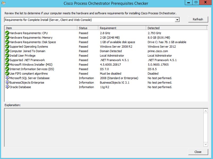Image resolution: width=213 pixels, height=159 pixels.
Task: Click the '2.8 GHz' requirement cell
Action: click(105, 33)
